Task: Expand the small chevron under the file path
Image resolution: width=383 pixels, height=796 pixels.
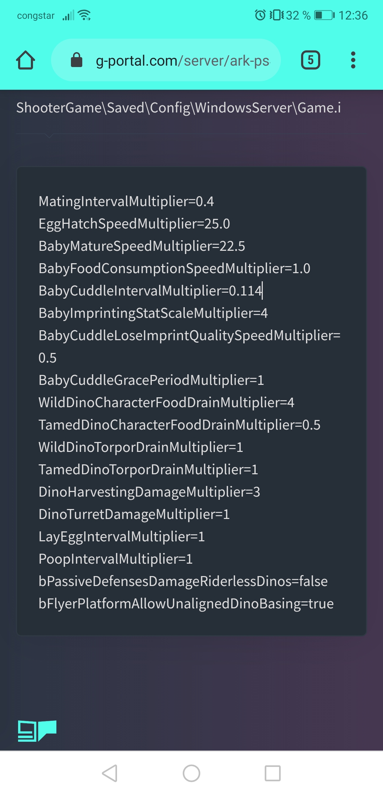Action: coord(49,136)
